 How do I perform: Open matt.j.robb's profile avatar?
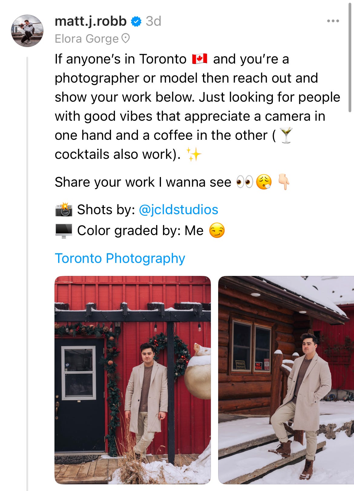point(27,31)
